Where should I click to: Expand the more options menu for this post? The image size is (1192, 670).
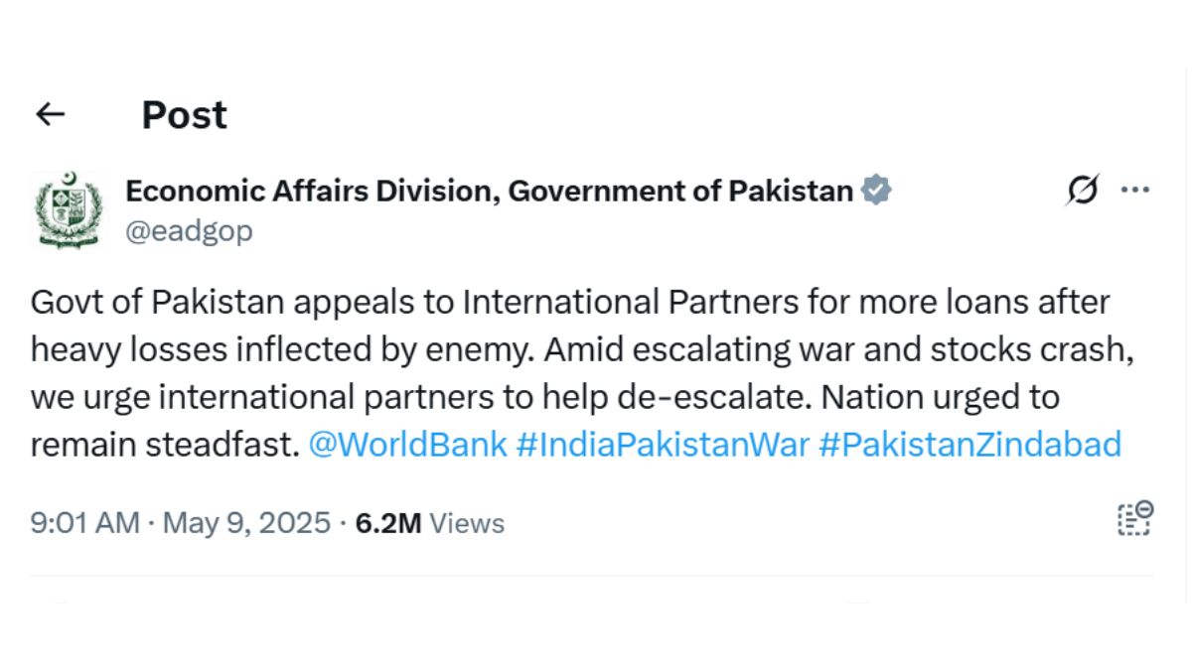pos(1136,189)
